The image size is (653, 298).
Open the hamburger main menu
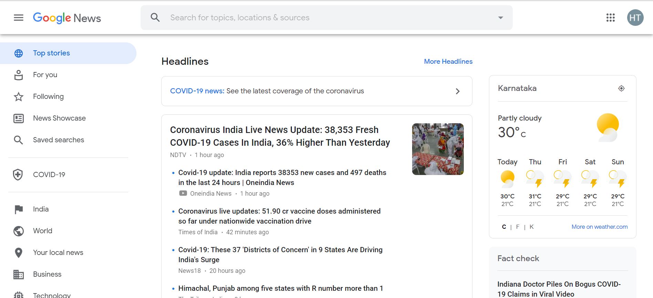pyautogui.click(x=19, y=18)
